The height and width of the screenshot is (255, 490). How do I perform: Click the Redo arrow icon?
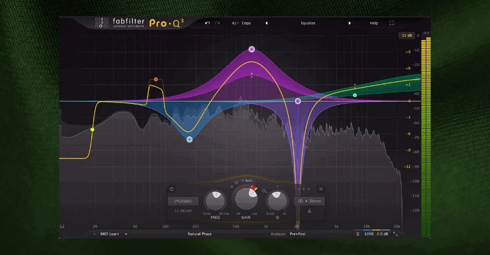click(x=217, y=23)
